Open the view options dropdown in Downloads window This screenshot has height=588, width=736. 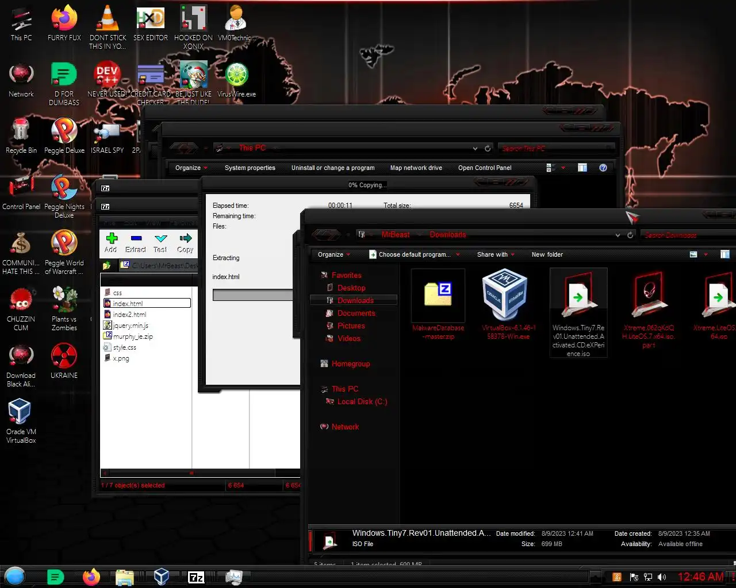coord(706,254)
